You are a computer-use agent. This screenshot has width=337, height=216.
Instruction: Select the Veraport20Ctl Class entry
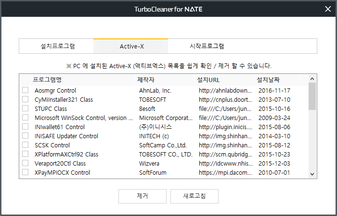click(x=60, y=164)
